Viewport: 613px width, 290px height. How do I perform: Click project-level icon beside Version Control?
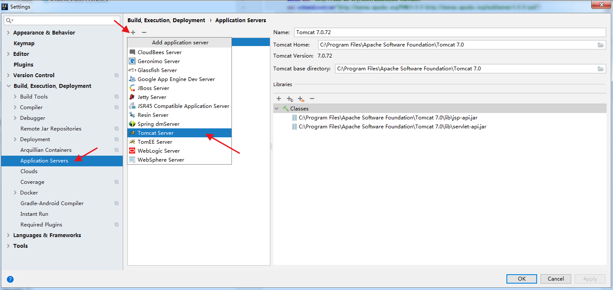[x=116, y=75]
